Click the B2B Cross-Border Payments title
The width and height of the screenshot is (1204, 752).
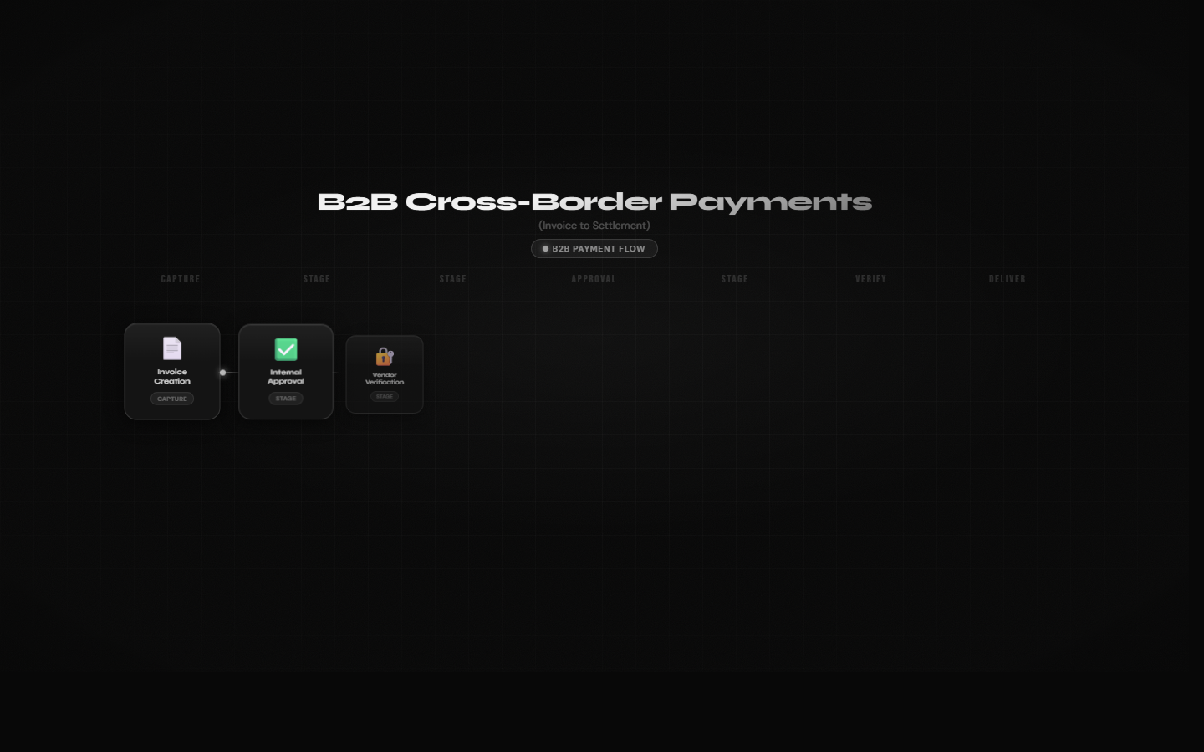594,201
